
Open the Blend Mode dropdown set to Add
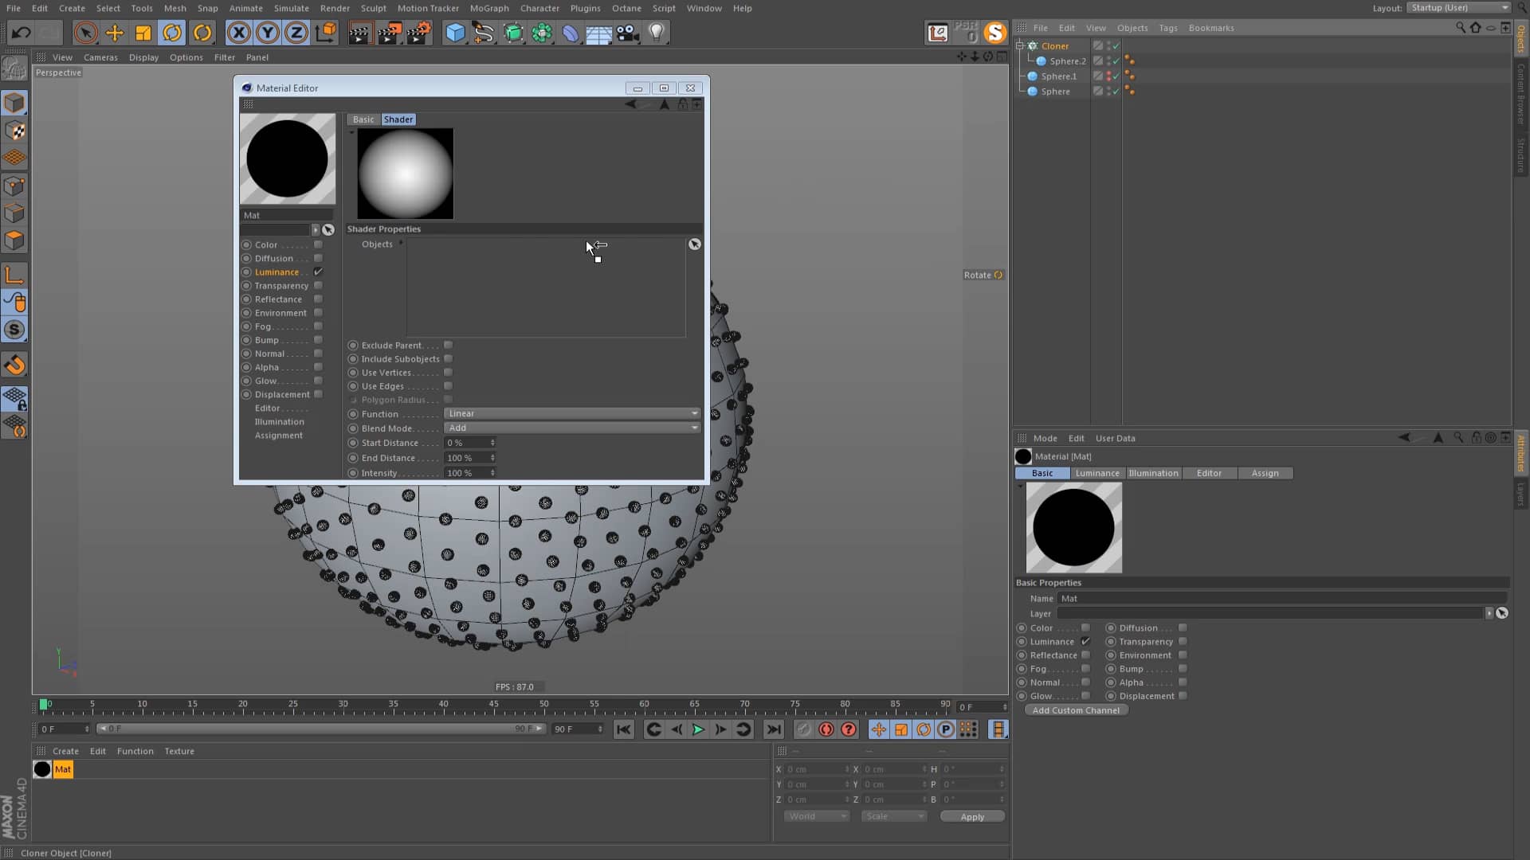pos(571,428)
